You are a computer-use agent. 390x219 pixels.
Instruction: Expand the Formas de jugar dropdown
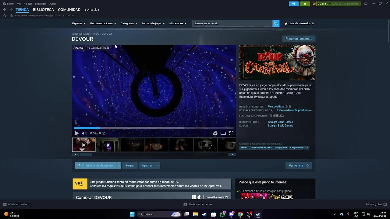[x=153, y=23]
